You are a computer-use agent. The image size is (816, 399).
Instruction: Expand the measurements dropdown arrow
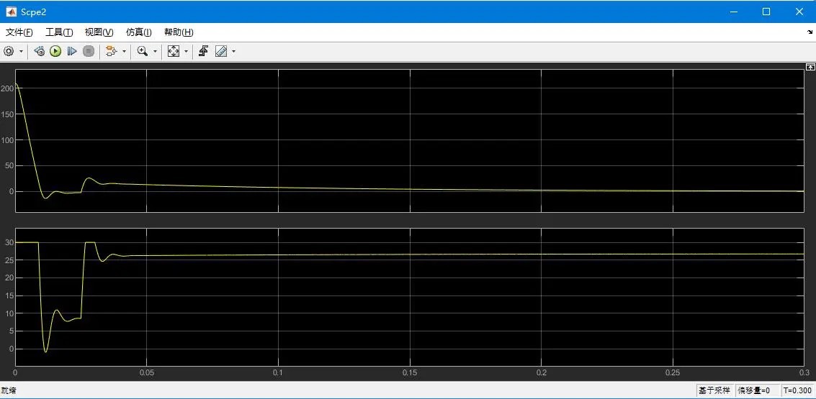coord(233,52)
